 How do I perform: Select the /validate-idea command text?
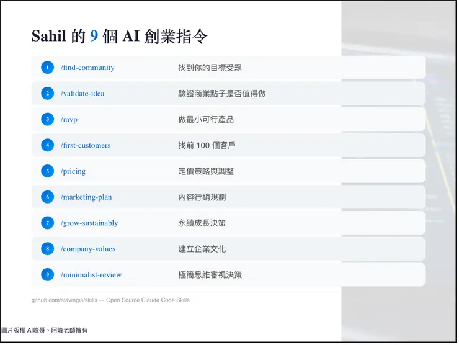click(82, 94)
